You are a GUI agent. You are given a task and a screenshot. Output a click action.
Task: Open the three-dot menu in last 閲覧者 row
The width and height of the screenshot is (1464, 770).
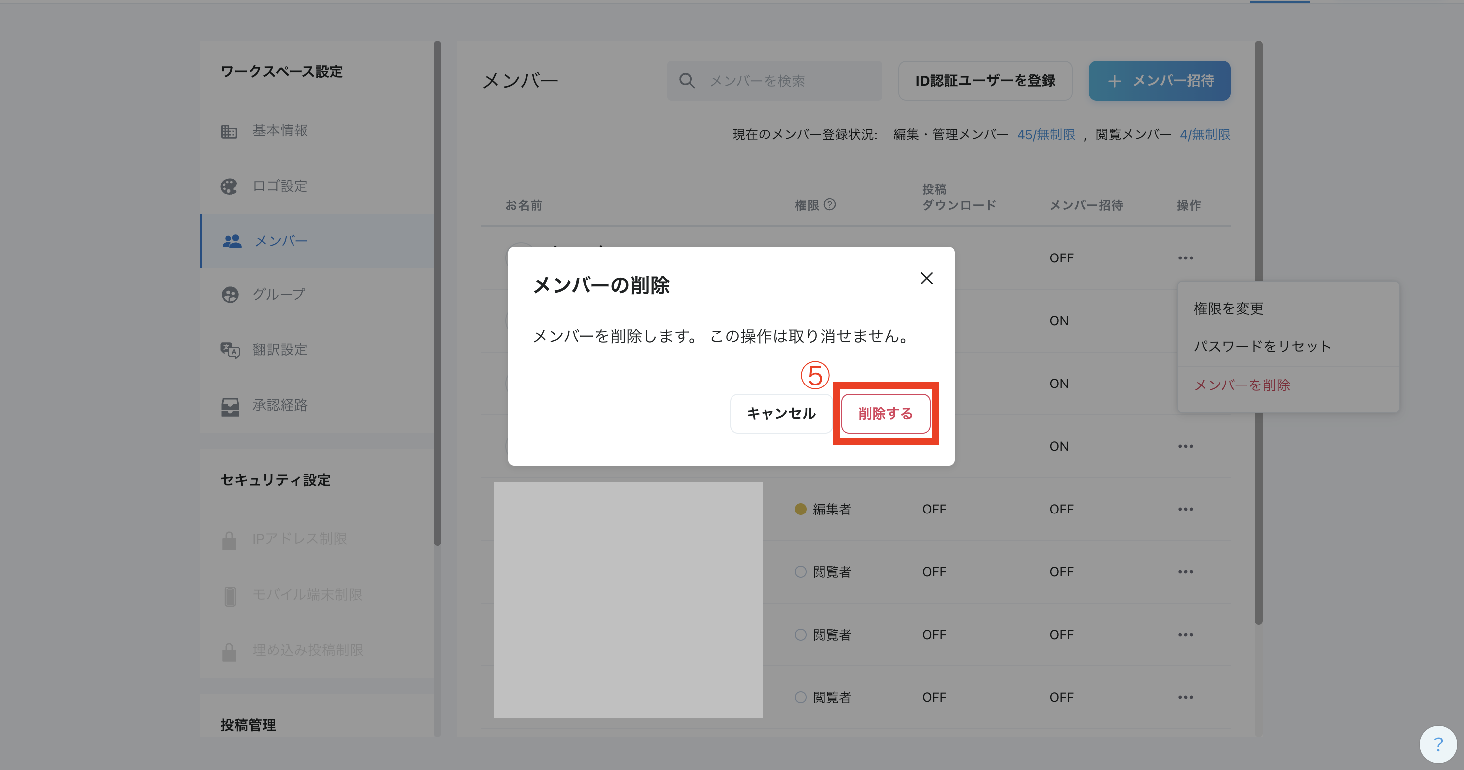tap(1185, 697)
